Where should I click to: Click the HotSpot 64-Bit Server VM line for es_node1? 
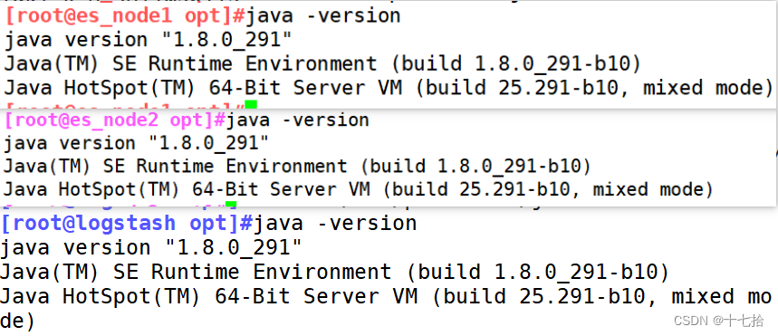click(389, 88)
